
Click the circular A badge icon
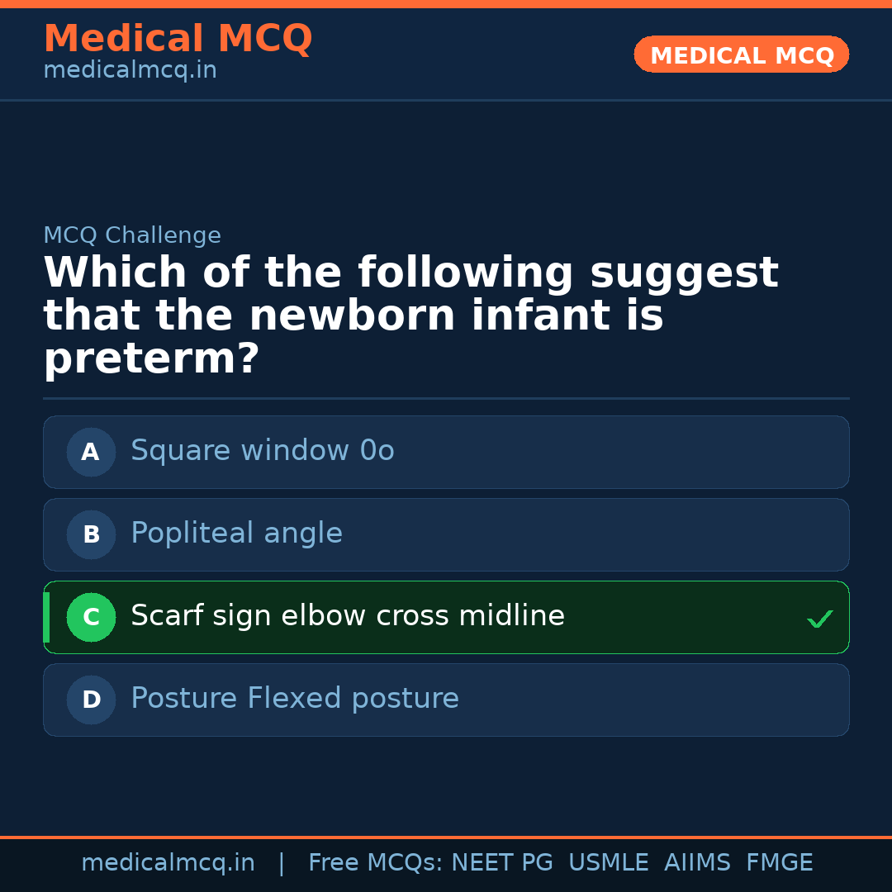(x=91, y=452)
